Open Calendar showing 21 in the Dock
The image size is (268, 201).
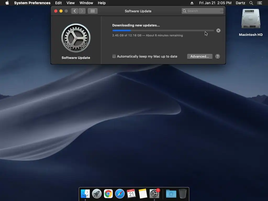click(131, 194)
